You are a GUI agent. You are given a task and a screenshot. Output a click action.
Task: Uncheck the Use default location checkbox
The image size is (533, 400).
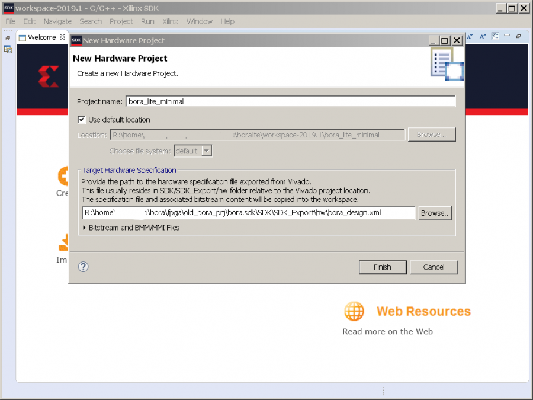pos(82,120)
